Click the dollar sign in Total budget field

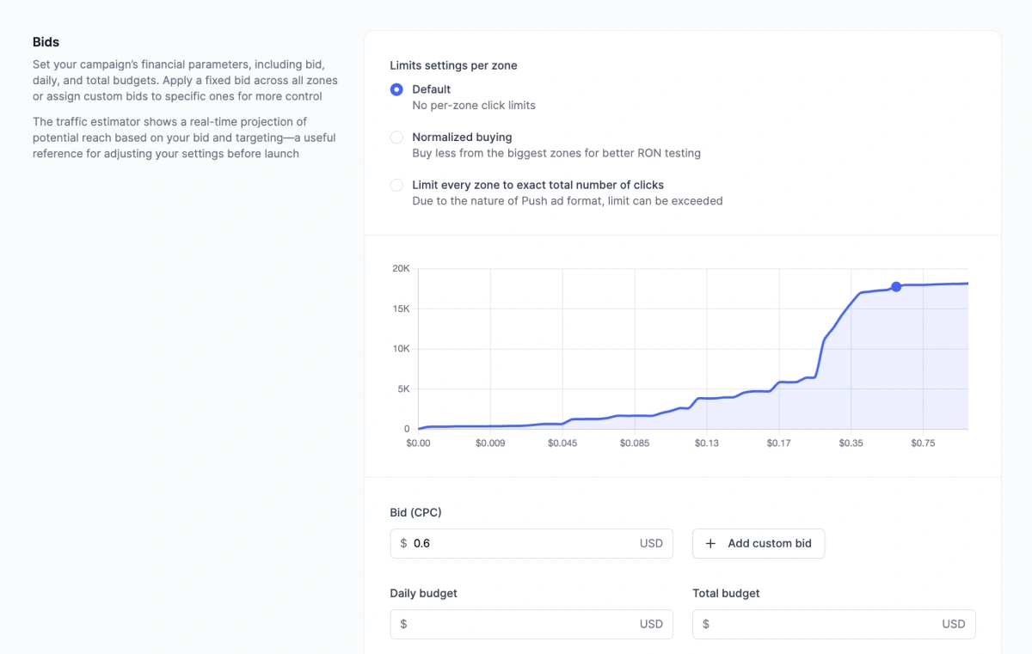coord(706,624)
